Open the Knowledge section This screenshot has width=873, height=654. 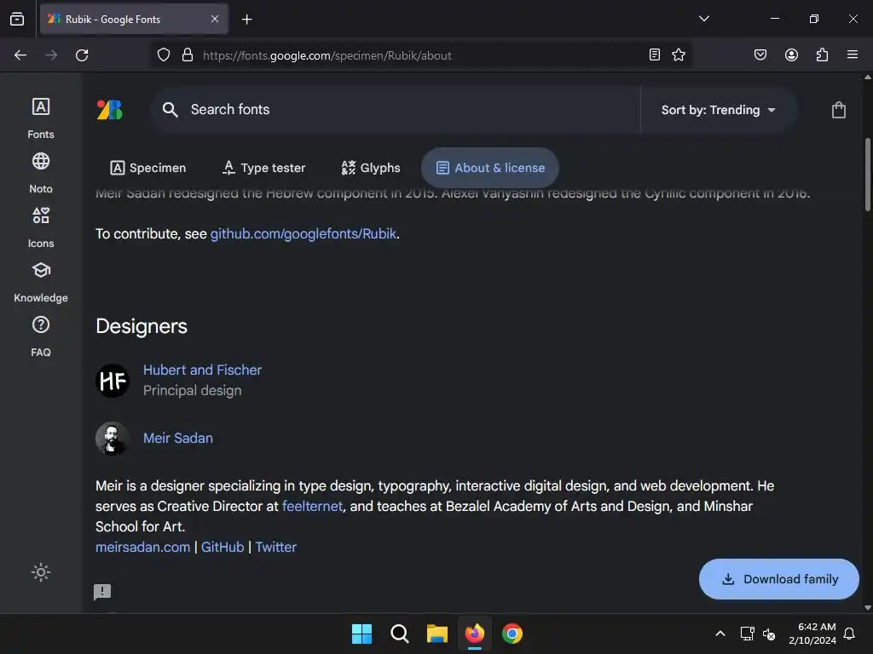pos(41,282)
